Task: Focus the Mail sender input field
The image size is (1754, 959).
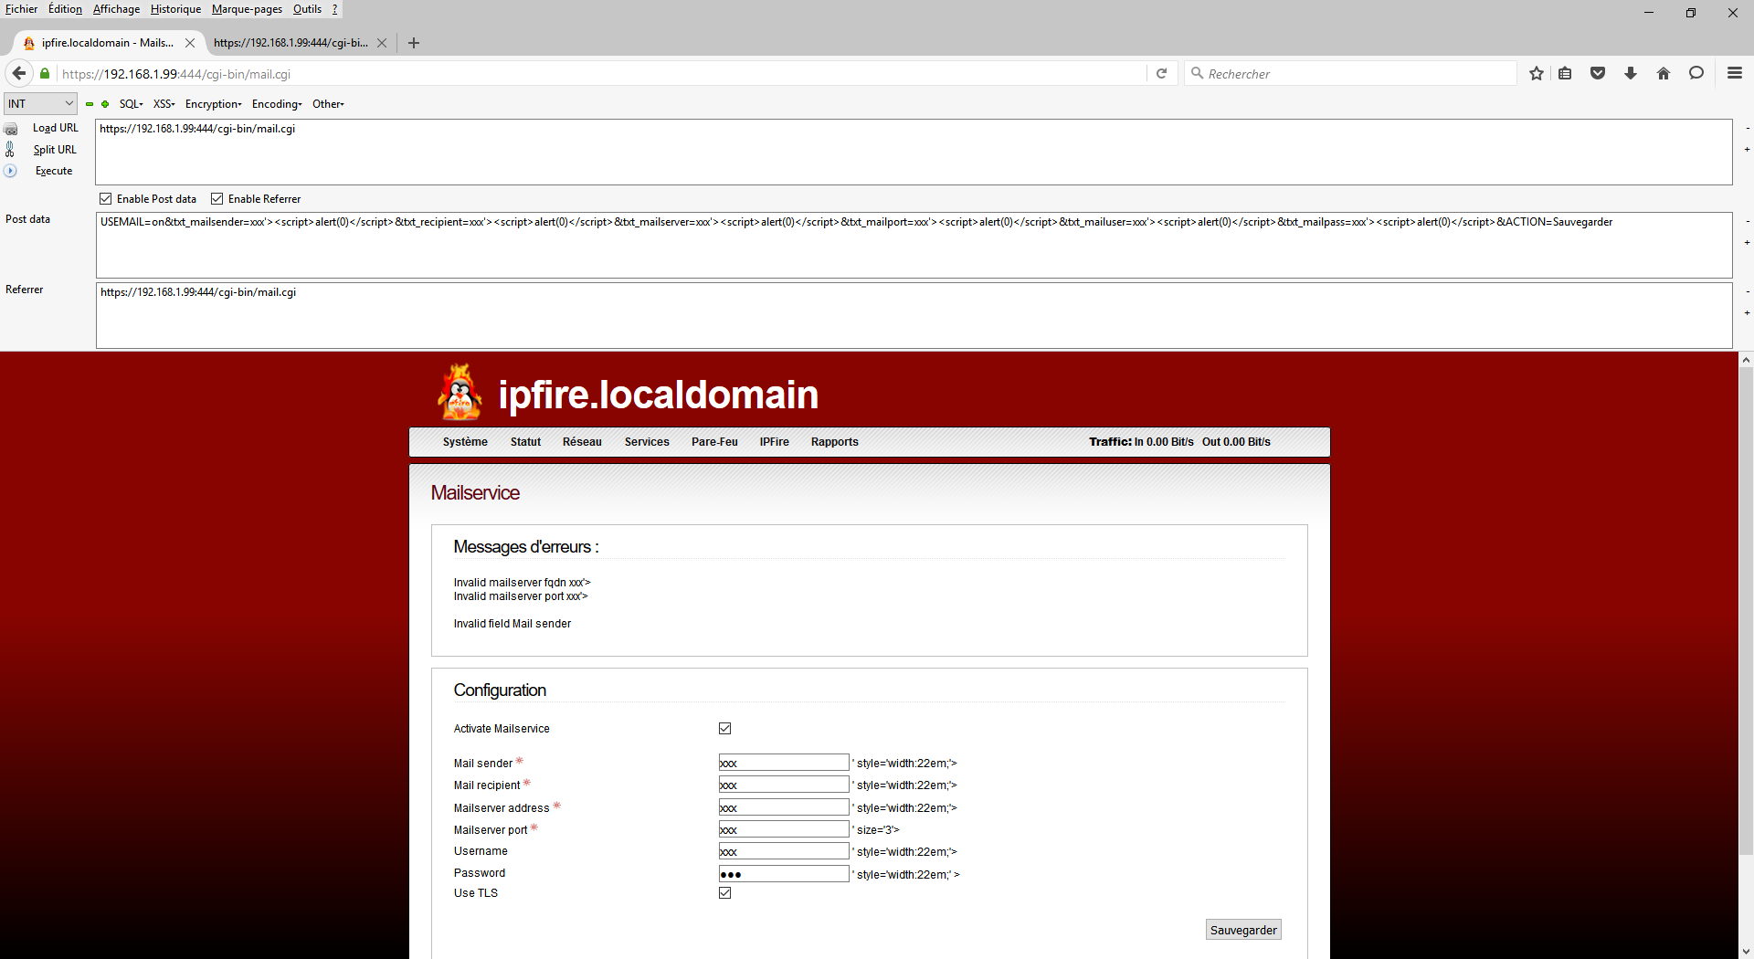Action: pyautogui.click(x=784, y=763)
